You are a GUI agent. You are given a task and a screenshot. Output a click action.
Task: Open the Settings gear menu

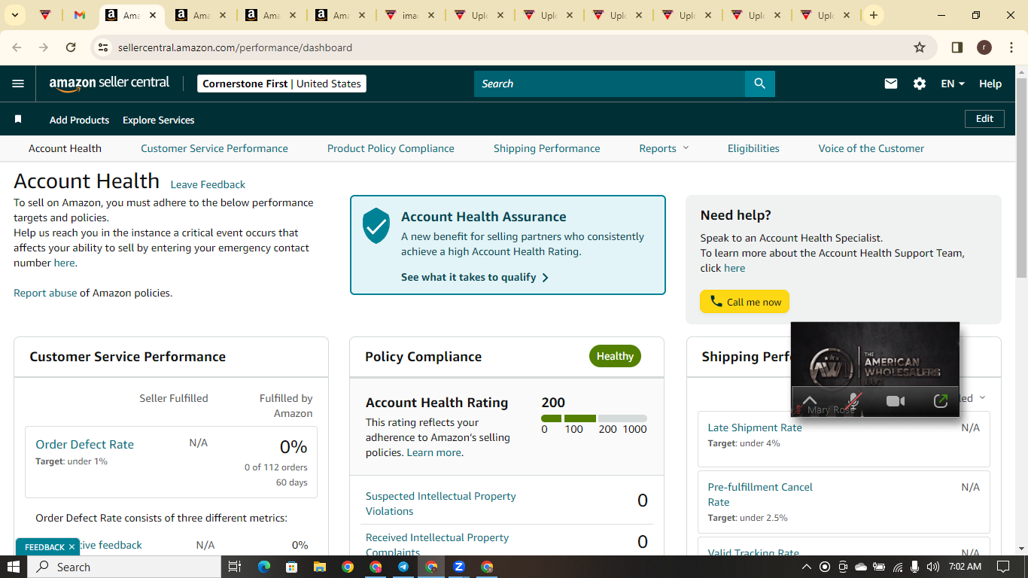920,84
